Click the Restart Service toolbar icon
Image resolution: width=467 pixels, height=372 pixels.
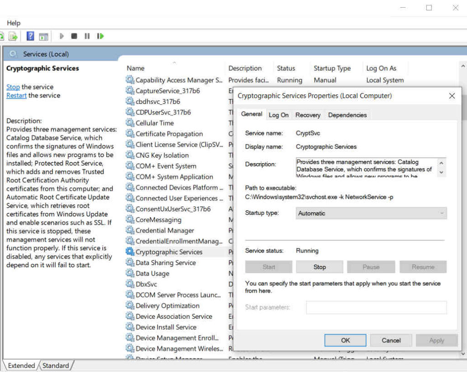pos(100,36)
